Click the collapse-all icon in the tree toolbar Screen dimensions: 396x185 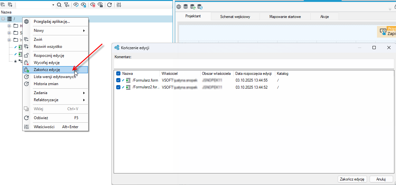[x=3, y=5]
